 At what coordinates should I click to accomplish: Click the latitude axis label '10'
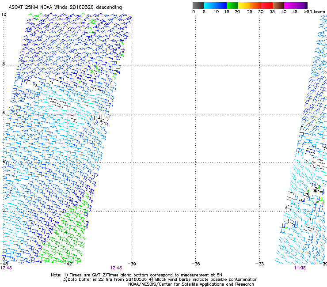point(4,15)
